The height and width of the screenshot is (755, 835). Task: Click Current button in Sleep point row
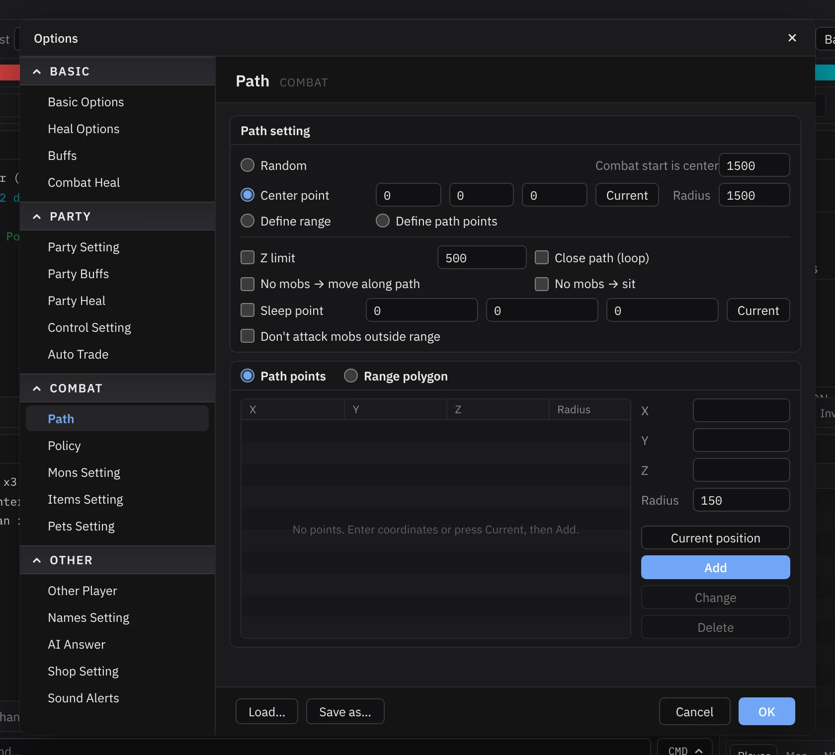[x=758, y=310]
